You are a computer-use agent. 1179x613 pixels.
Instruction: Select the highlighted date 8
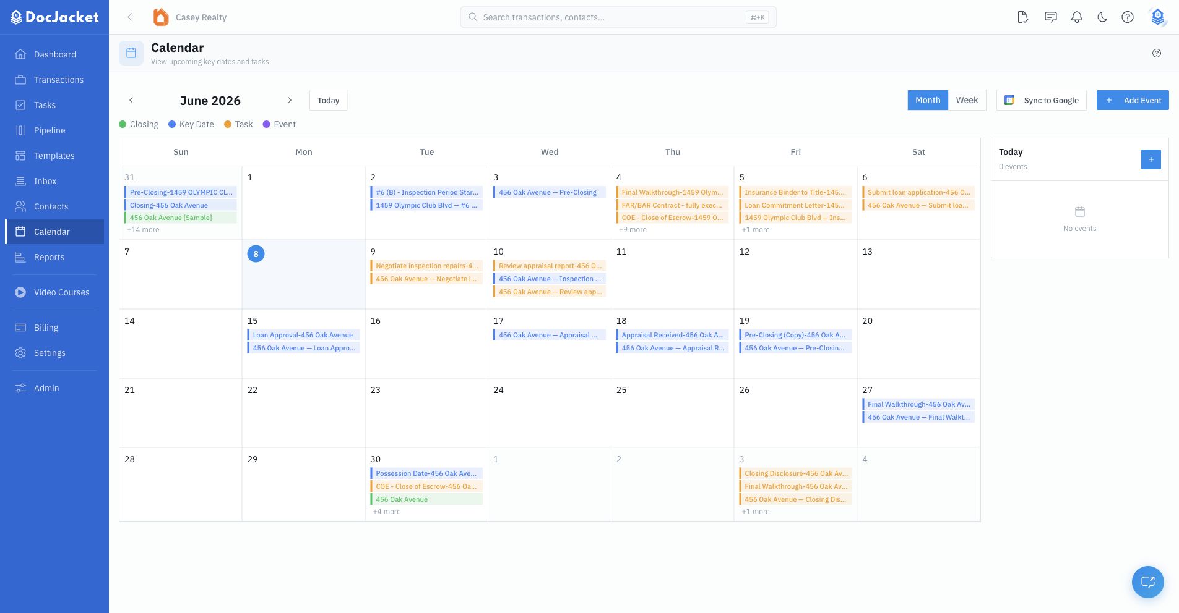click(256, 254)
